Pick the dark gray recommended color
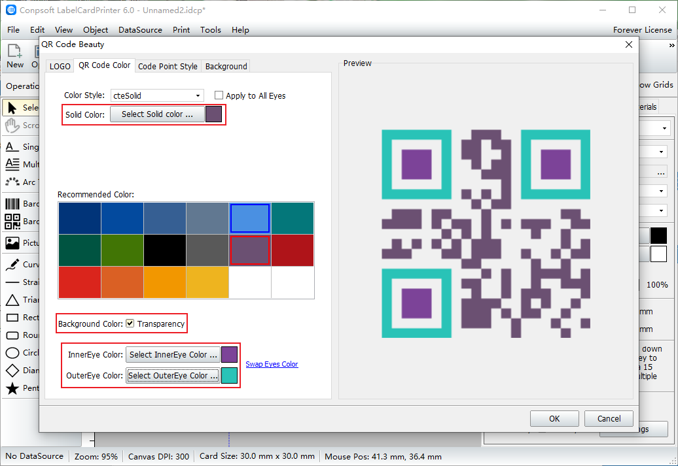Image resolution: width=678 pixels, height=466 pixels. 207,250
